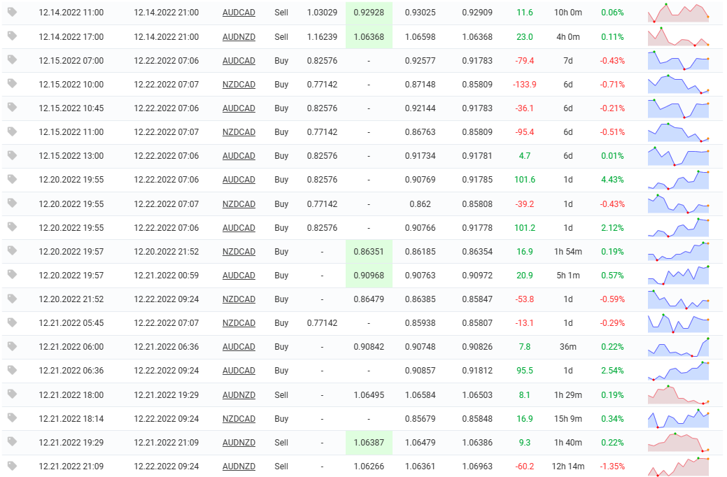Click the tag icon for the 12.21.2022 06:36 trade
This screenshot has width=727, height=477.
13,369
